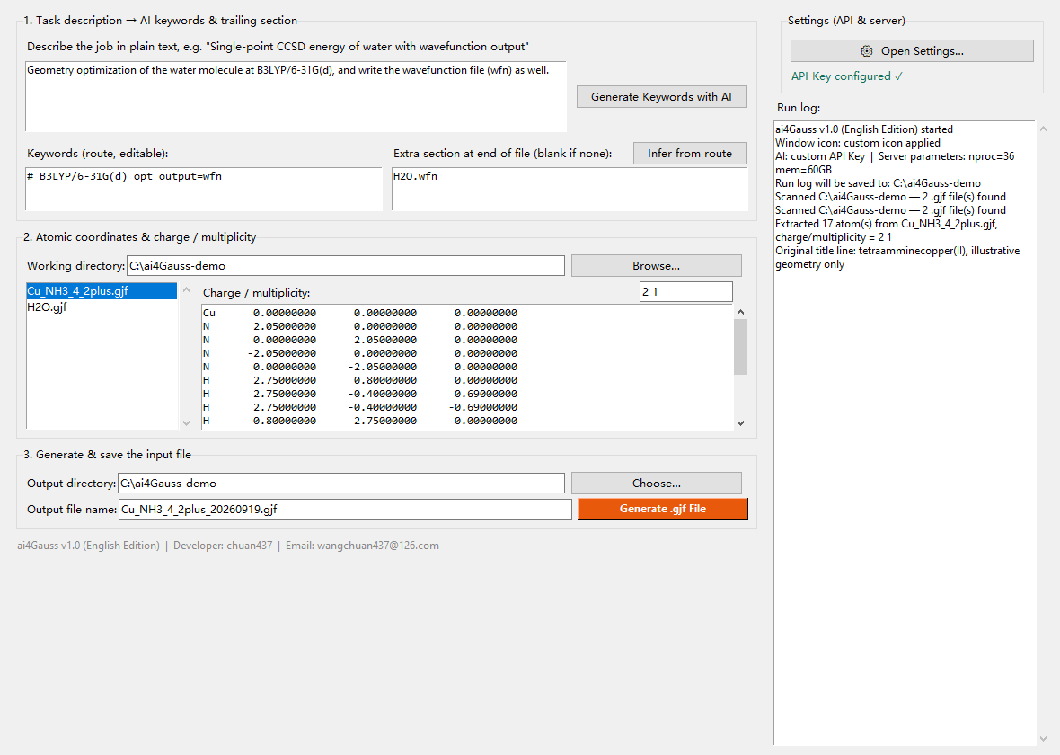Viewport: 1060px width, 755px height.
Task: Click the coordinates scrollbar thumb
Action: click(x=740, y=347)
